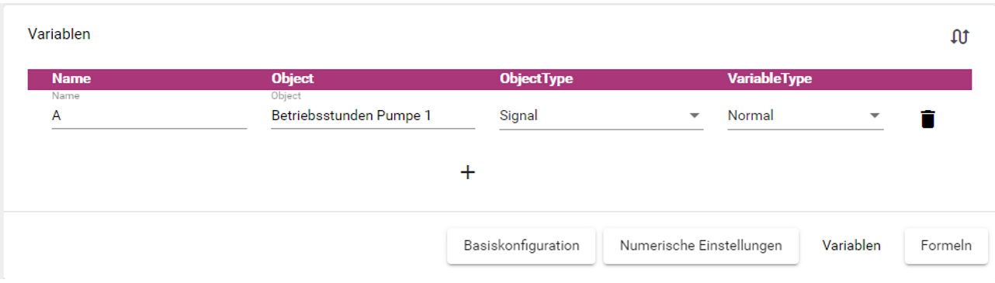Click the Object column header
Viewport: 995px width, 283px height.
[293, 78]
